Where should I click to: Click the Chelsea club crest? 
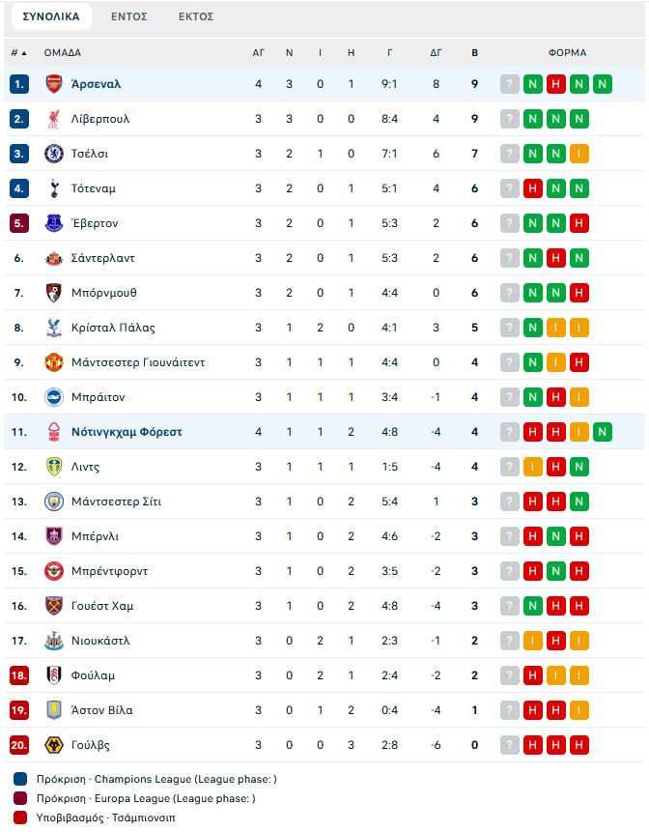pos(53,154)
